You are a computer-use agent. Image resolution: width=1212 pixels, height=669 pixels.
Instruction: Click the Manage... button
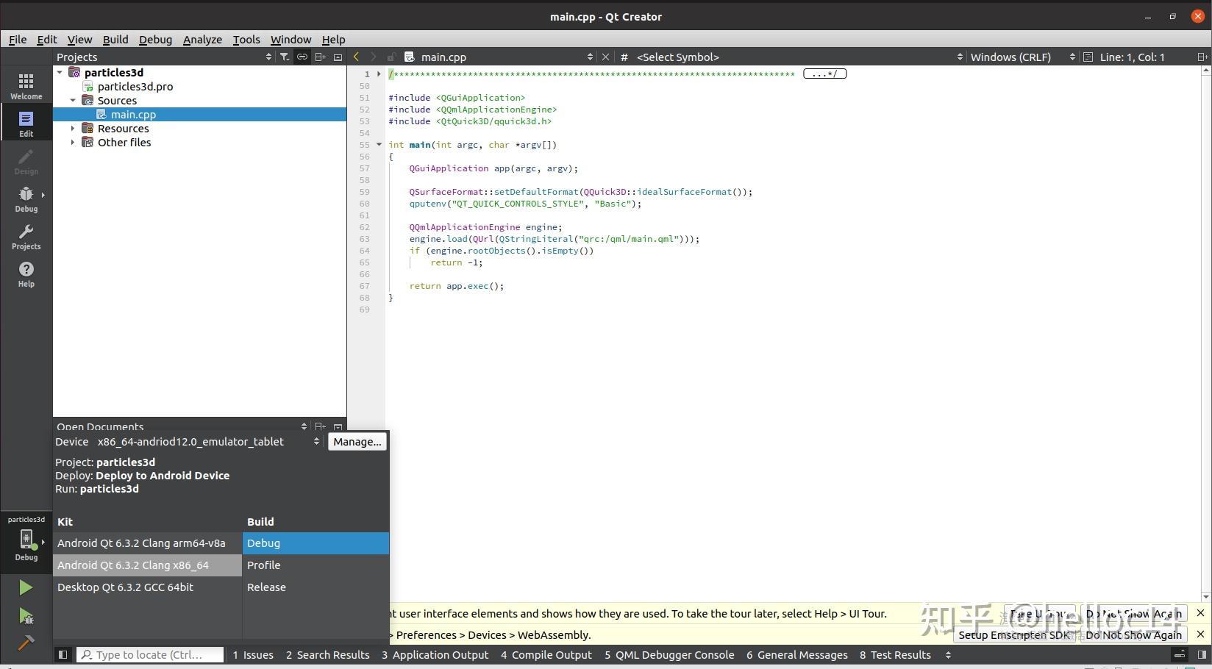tap(357, 442)
